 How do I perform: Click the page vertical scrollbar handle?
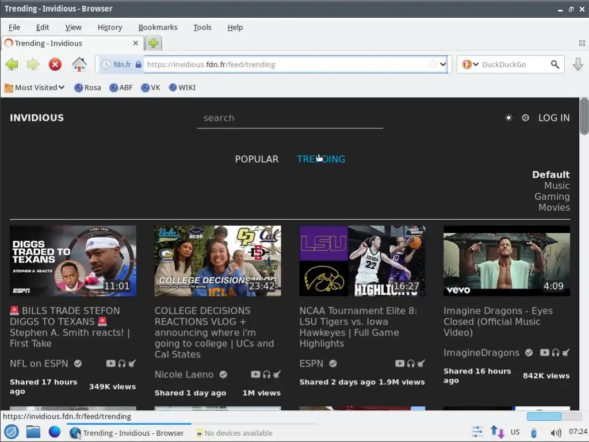pos(584,116)
